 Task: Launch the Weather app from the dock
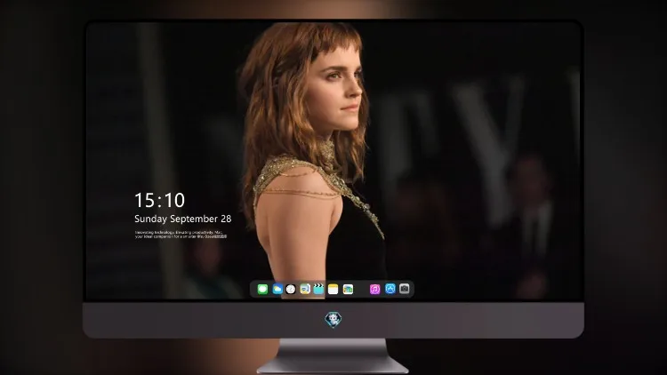pyautogui.click(x=277, y=289)
